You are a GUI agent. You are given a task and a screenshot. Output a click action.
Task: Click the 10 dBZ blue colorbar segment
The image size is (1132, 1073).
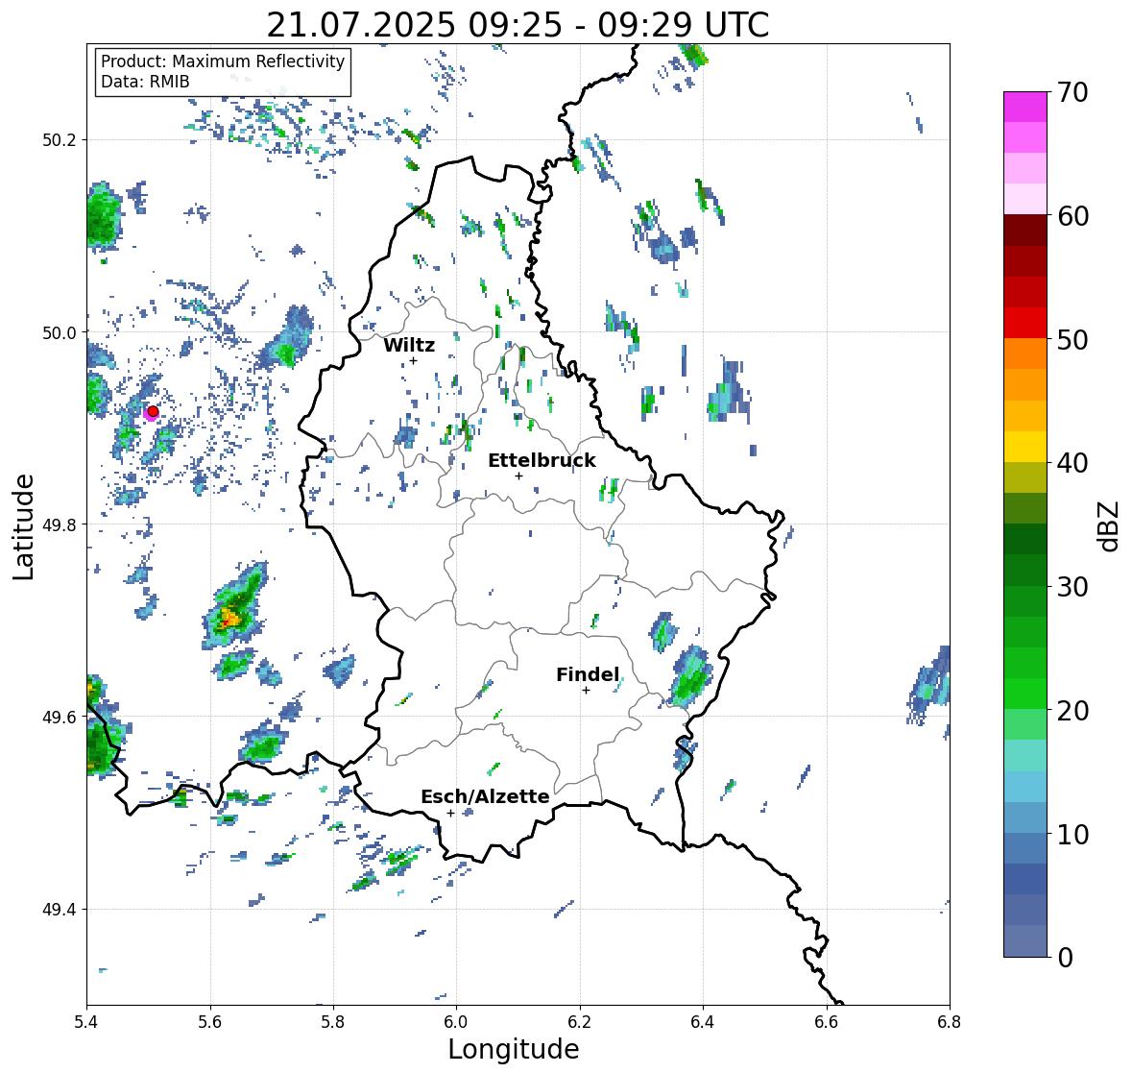1025,817
